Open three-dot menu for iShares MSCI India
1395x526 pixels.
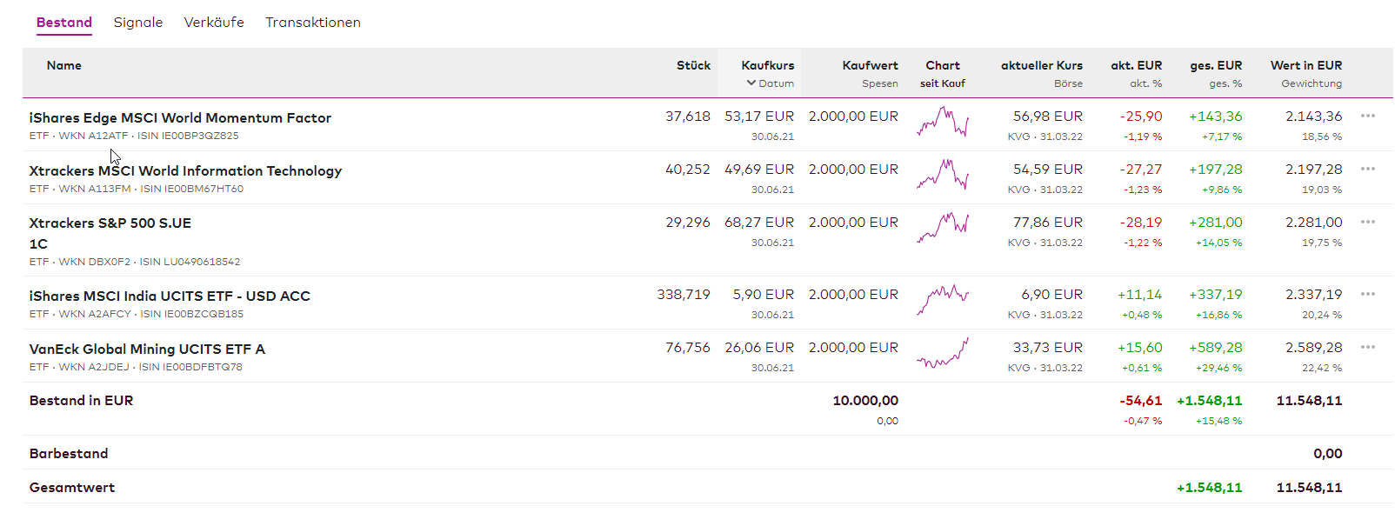click(1367, 294)
